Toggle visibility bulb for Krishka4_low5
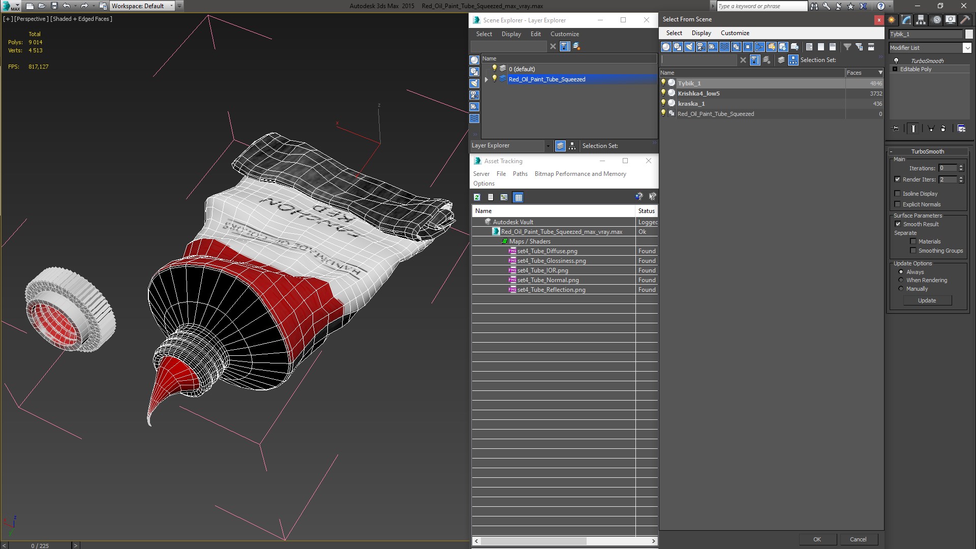Image resolution: width=976 pixels, height=549 pixels. [663, 93]
